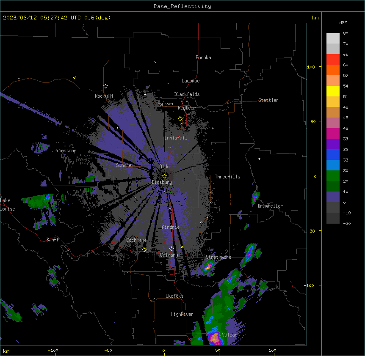The height and width of the screenshot is (356, 365).
Task: Select the Olds city label
Action: coord(164,167)
